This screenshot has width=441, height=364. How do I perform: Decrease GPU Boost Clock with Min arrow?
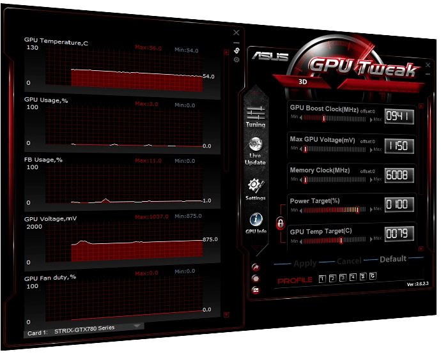pyautogui.click(x=301, y=118)
